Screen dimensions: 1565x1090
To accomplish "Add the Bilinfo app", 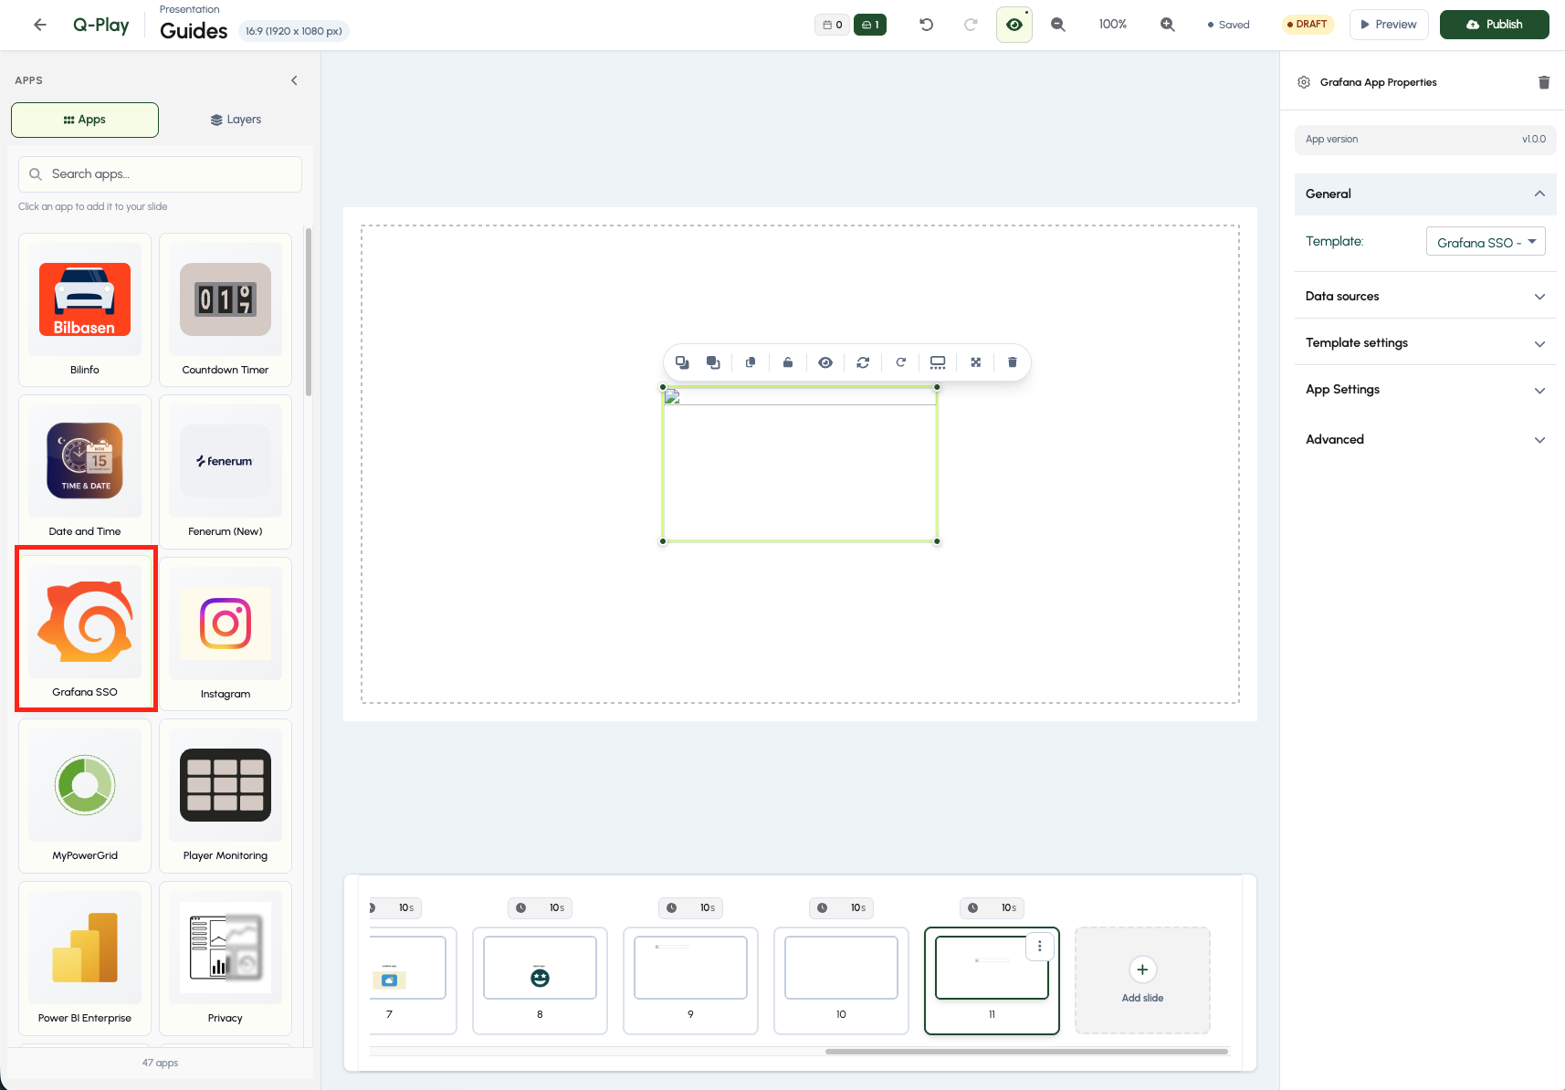I will [x=85, y=309].
